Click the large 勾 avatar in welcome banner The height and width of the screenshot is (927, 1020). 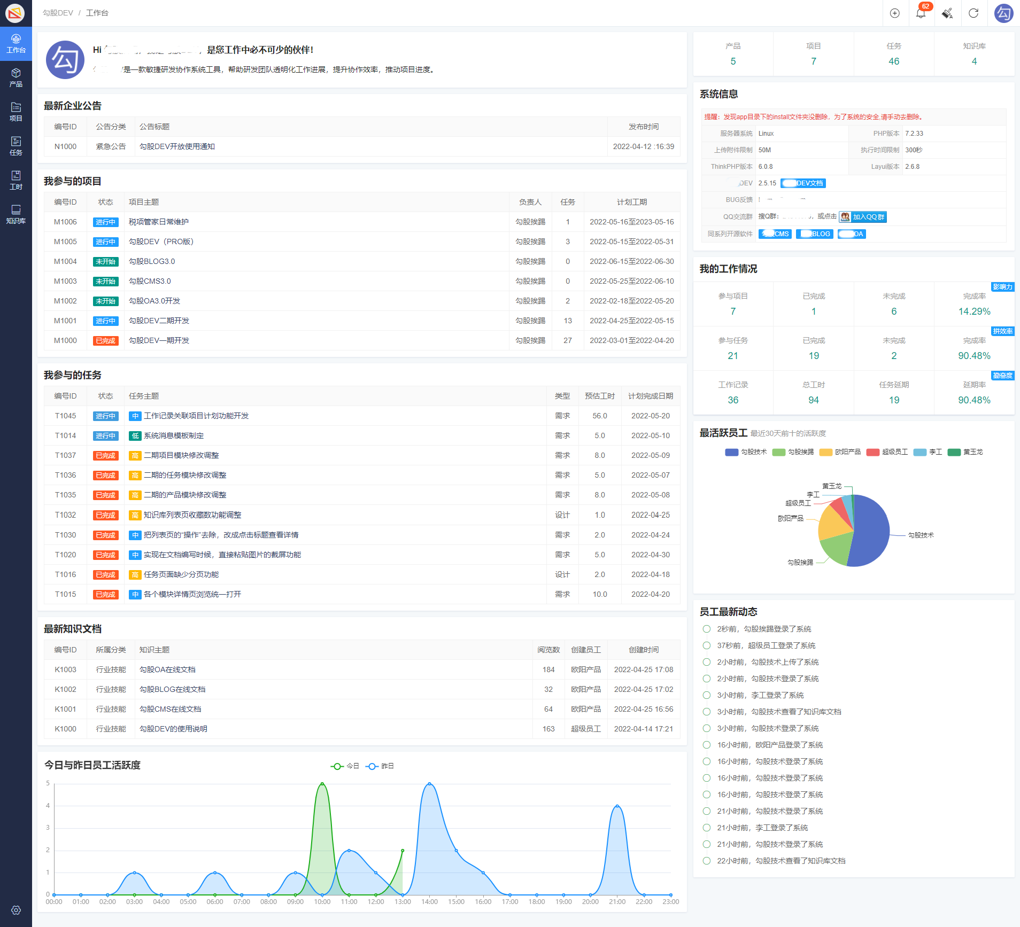point(65,59)
